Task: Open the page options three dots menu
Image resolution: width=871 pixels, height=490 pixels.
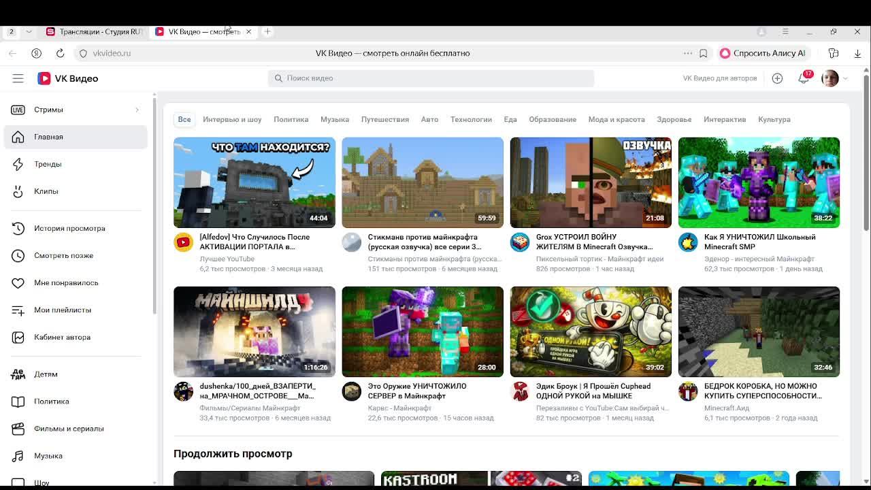Action: pos(688,53)
